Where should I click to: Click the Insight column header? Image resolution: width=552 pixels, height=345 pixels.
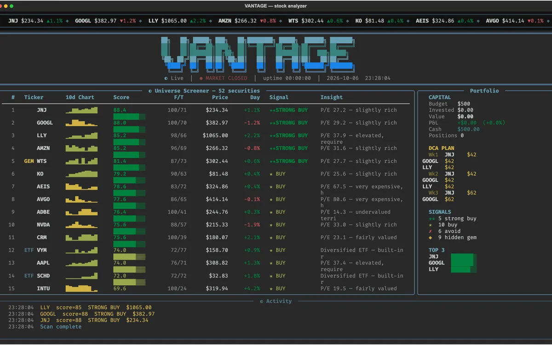(x=332, y=98)
